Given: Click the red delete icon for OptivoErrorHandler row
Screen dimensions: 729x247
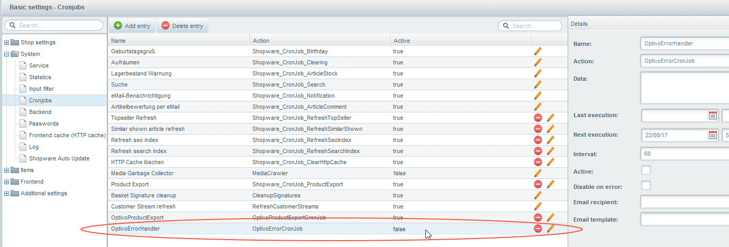Looking at the screenshot, I should (538, 229).
